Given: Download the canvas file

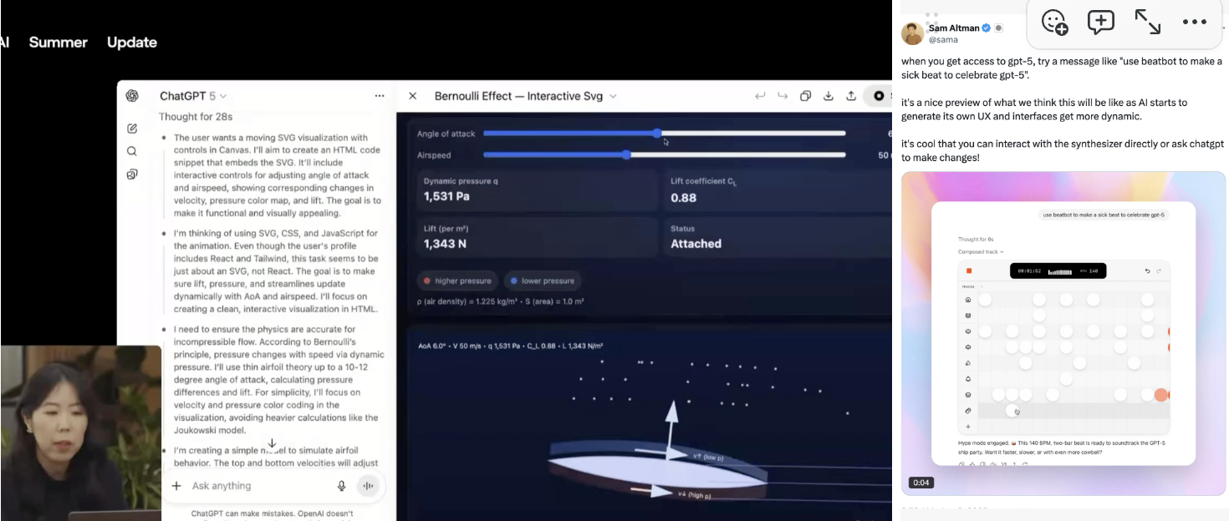Looking at the screenshot, I should (x=829, y=96).
